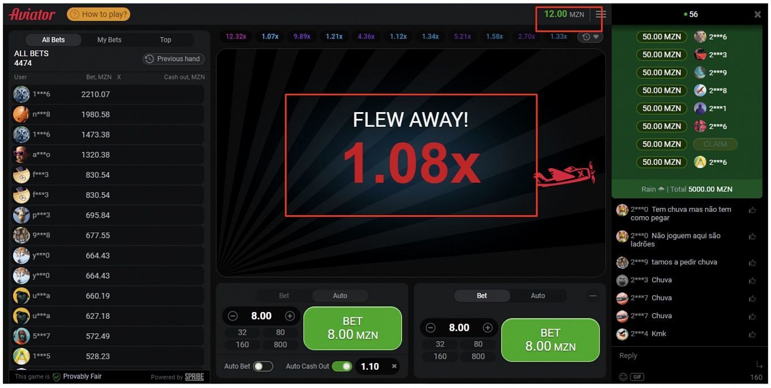Increase right panel bet amount
Image resolution: width=771 pixels, height=388 pixels.
click(x=488, y=328)
